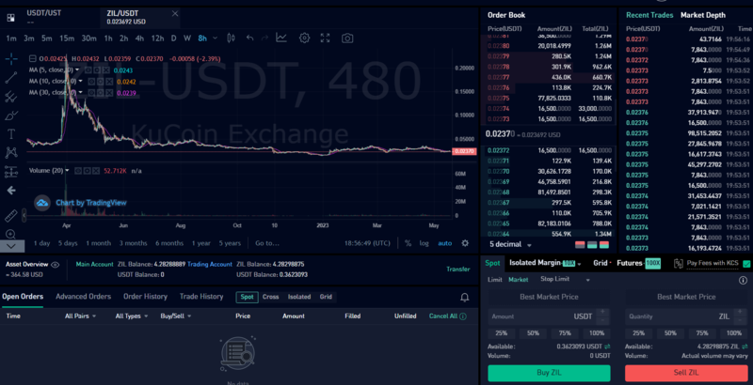Click the transfer arrows beside available USDT
The height and width of the screenshot is (385, 753).
tap(607, 346)
